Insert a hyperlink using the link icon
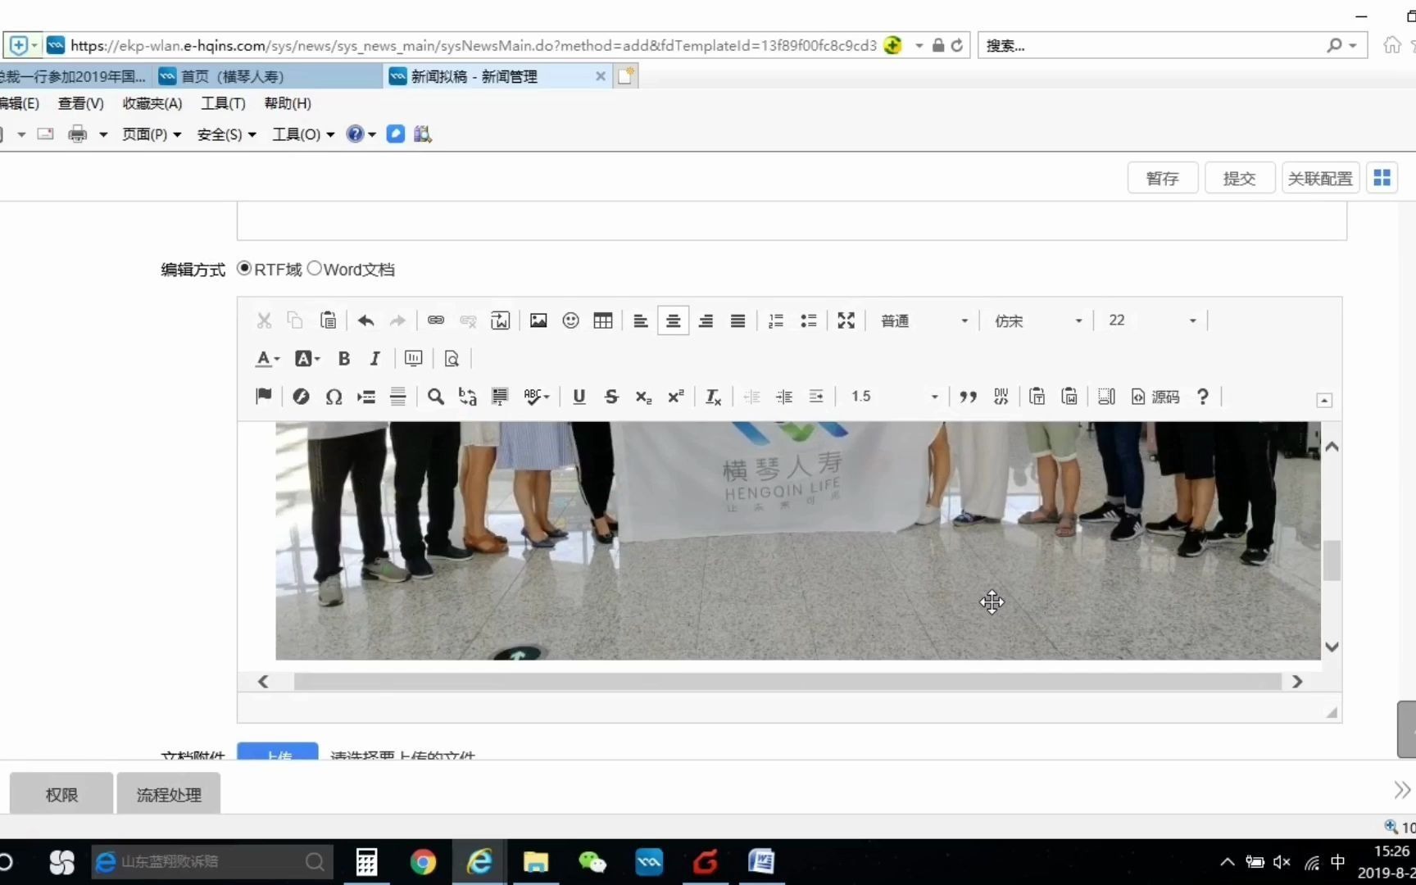 point(436,320)
